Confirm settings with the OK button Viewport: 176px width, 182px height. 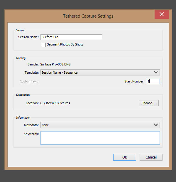coord(125,157)
